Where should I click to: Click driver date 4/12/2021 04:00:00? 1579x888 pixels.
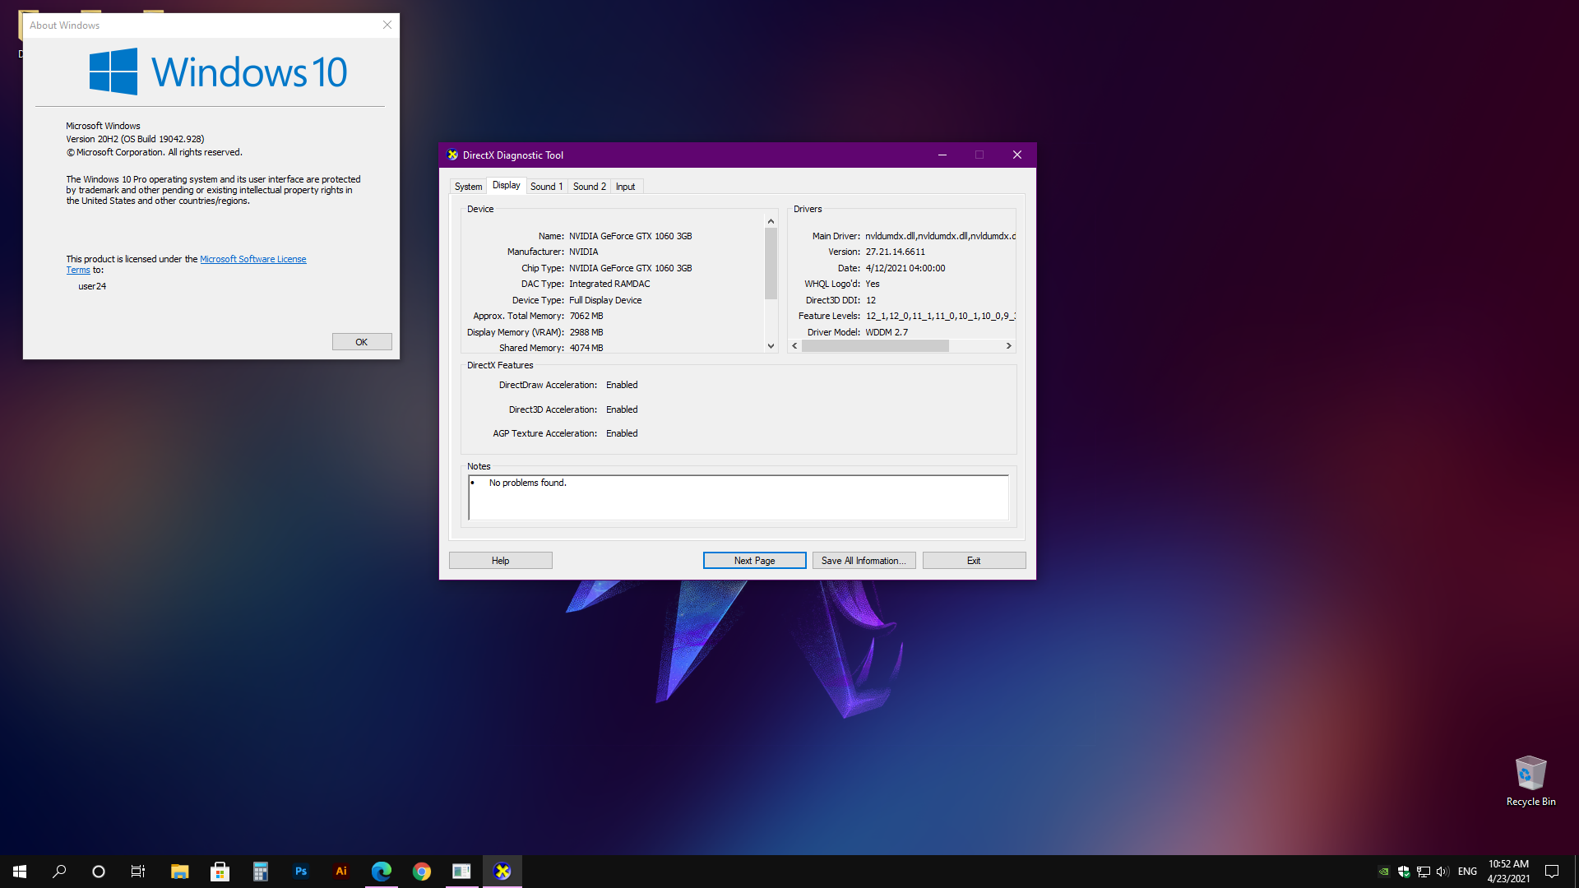[x=905, y=268]
